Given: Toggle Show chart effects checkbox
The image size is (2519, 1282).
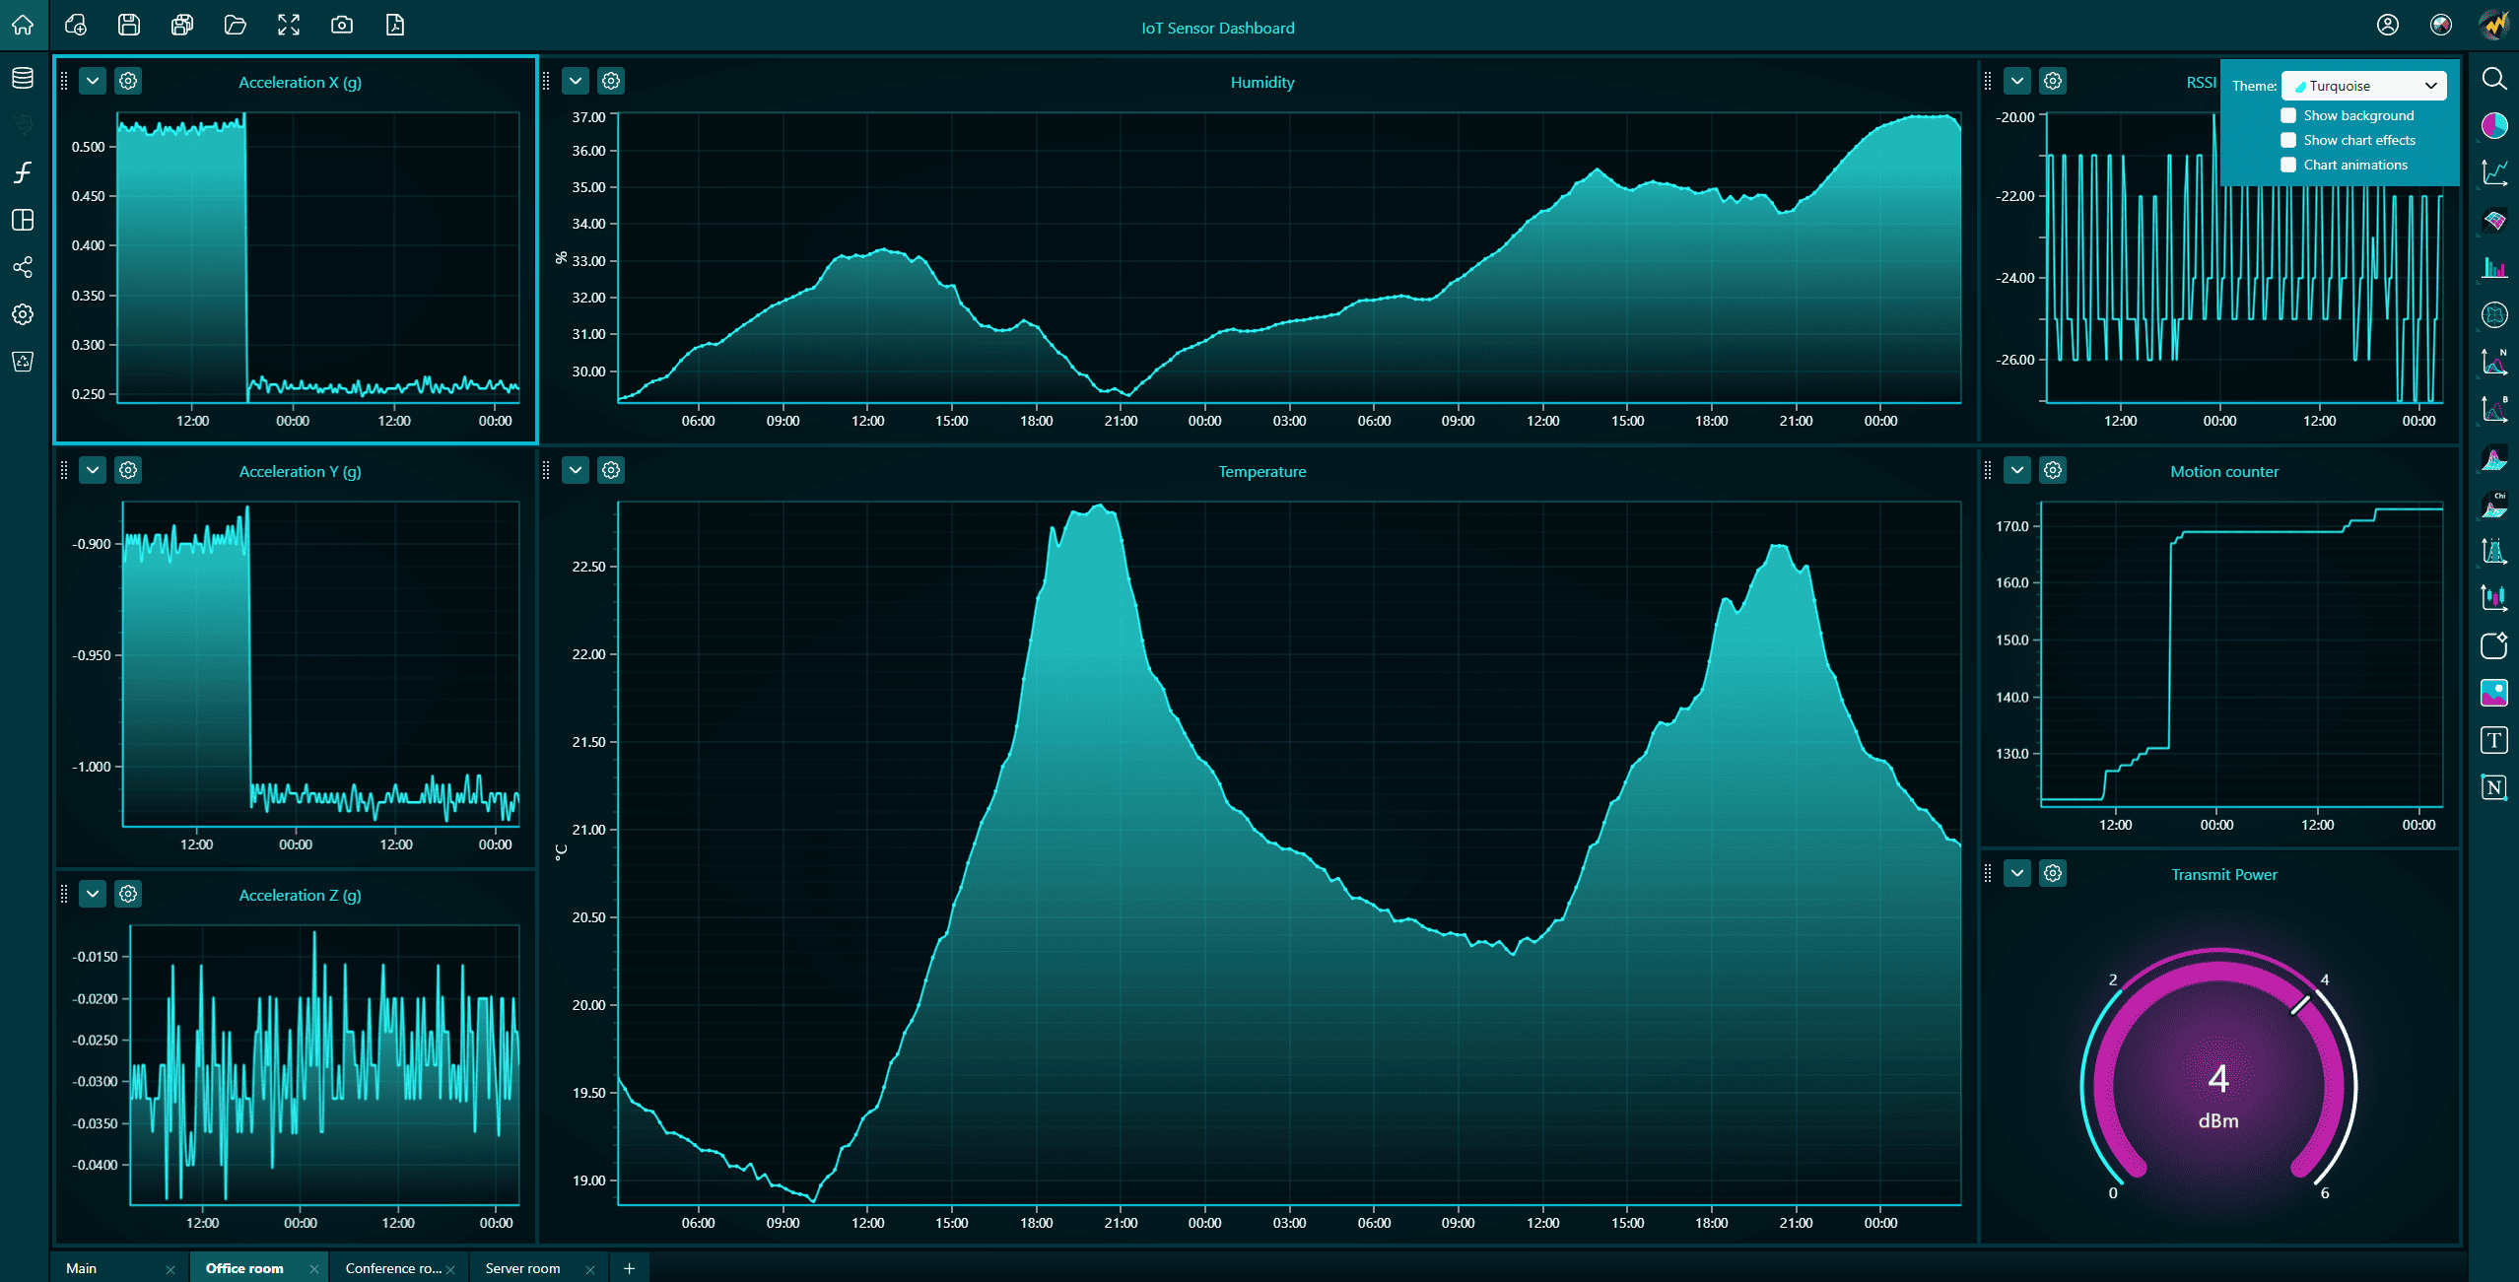Looking at the screenshot, I should (x=2288, y=140).
